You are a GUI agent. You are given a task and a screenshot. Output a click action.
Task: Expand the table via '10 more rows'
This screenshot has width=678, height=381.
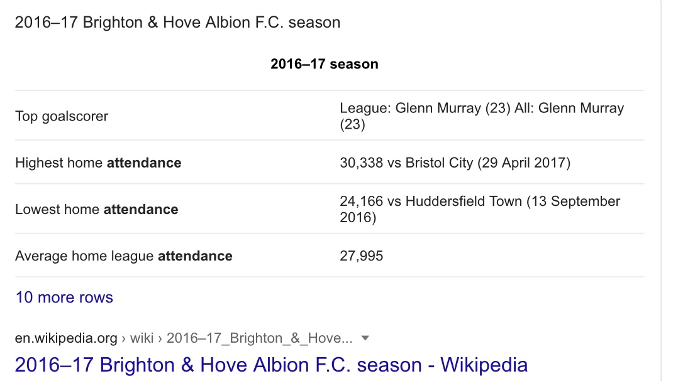pyautogui.click(x=64, y=298)
